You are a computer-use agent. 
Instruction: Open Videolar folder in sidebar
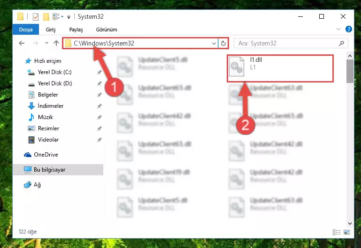point(48,140)
